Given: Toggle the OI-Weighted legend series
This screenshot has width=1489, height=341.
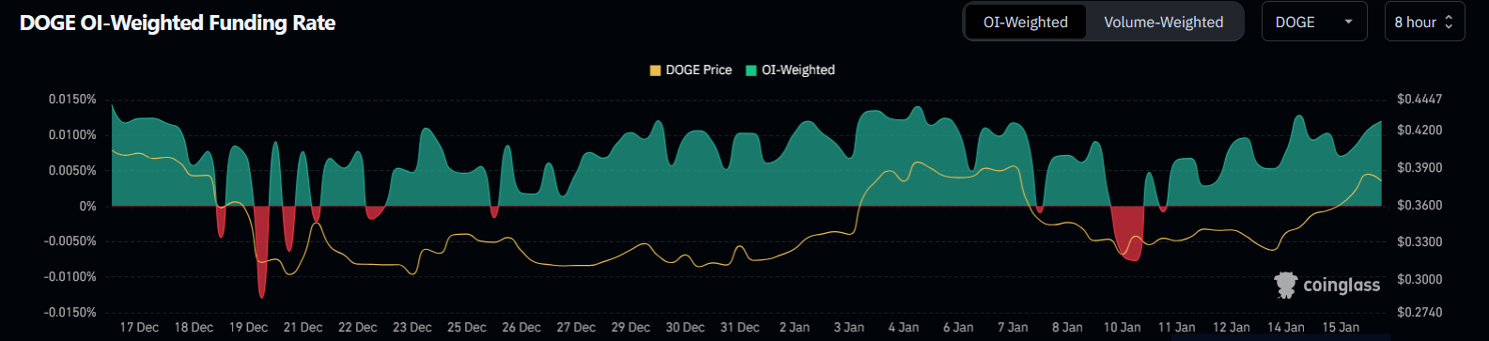Looking at the screenshot, I should point(790,70).
